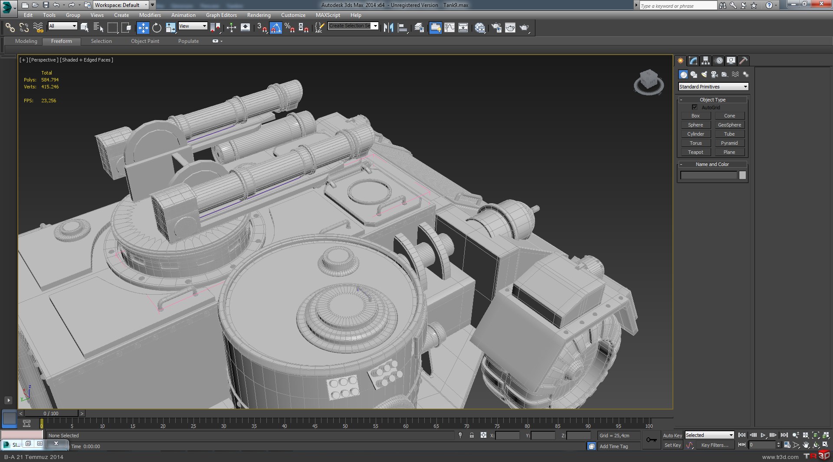Play the animation
Viewport: 833px width, 462px height.
click(763, 435)
